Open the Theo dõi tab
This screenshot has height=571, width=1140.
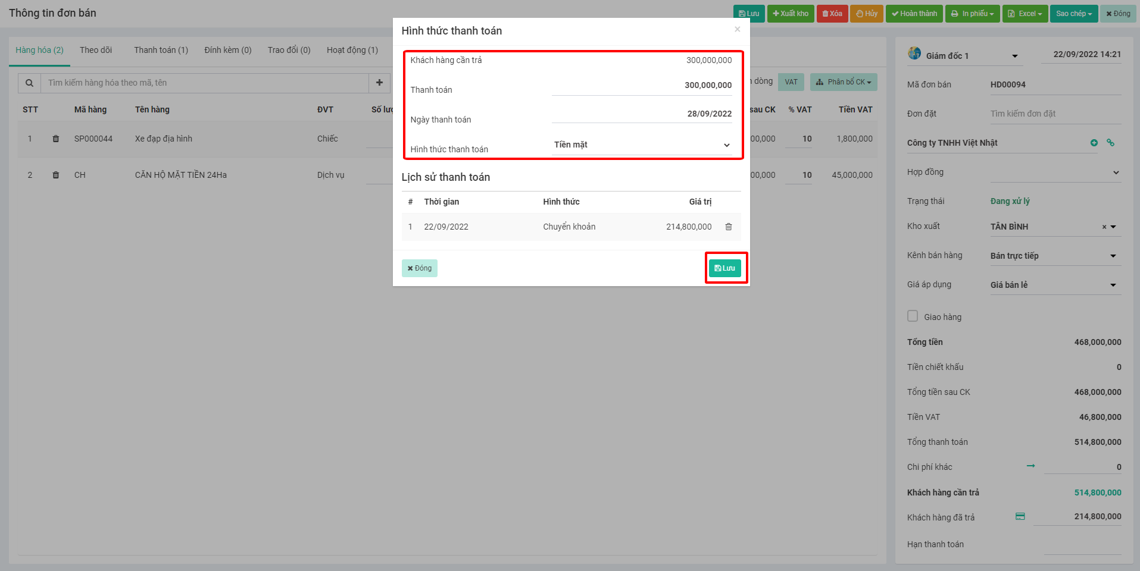[x=96, y=50]
